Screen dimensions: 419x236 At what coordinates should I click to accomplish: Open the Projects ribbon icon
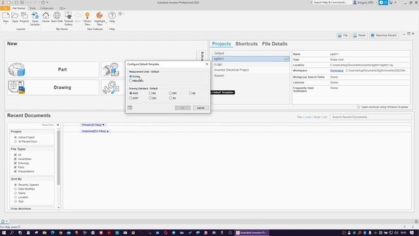(x=24, y=16)
